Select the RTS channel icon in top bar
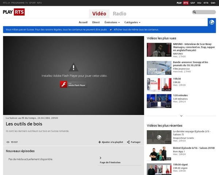219x175 pixels. coord(186,3)
